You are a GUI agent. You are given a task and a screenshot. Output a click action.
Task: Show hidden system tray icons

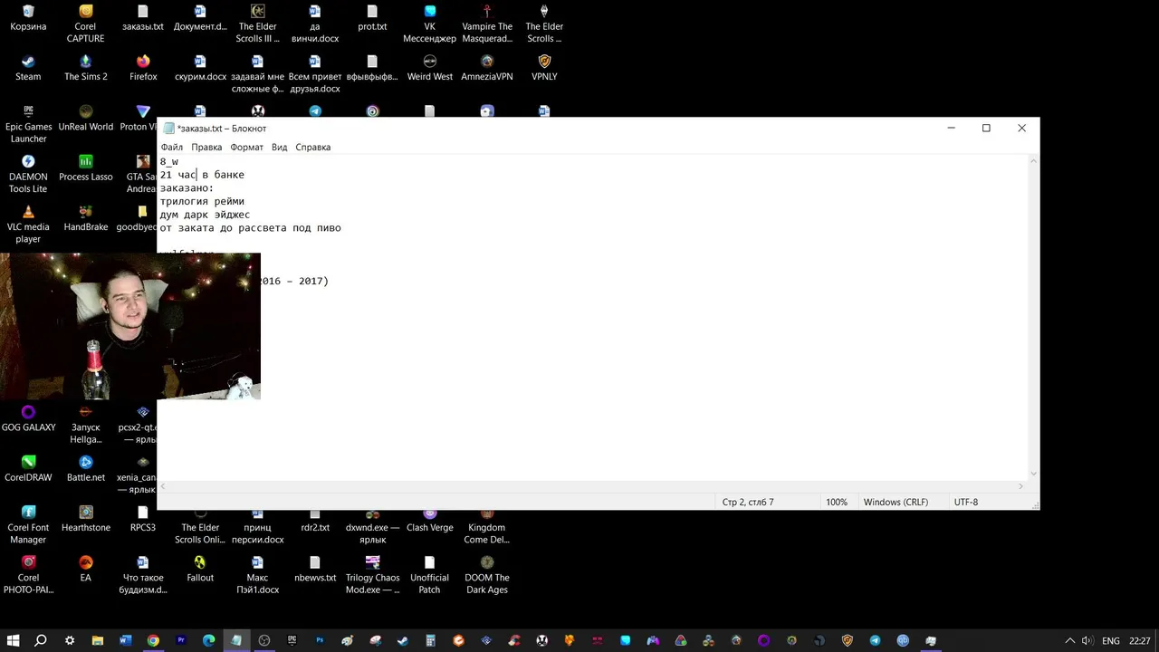point(1069,640)
